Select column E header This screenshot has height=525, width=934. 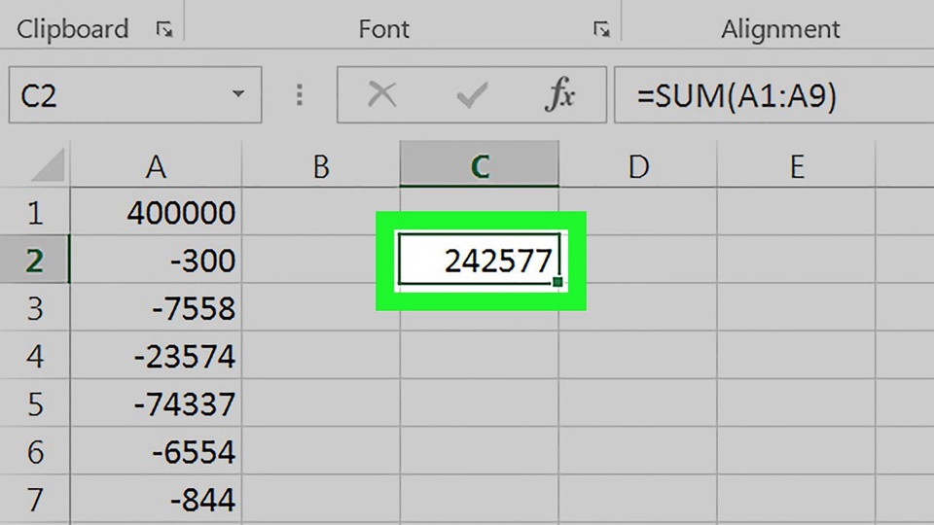point(796,167)
